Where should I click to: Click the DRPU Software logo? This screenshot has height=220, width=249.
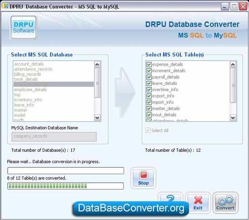click(x=24, y=27)
